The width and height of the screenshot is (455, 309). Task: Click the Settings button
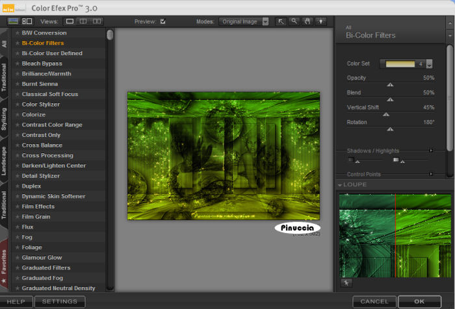pyautogui.click(x=59, y=302)
